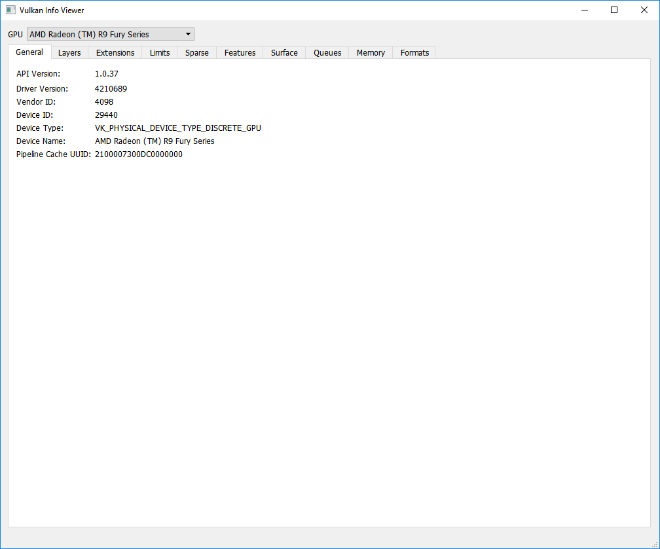660x549 pixels.
Task: Open the Surface tab
Action: click(285, 52)
